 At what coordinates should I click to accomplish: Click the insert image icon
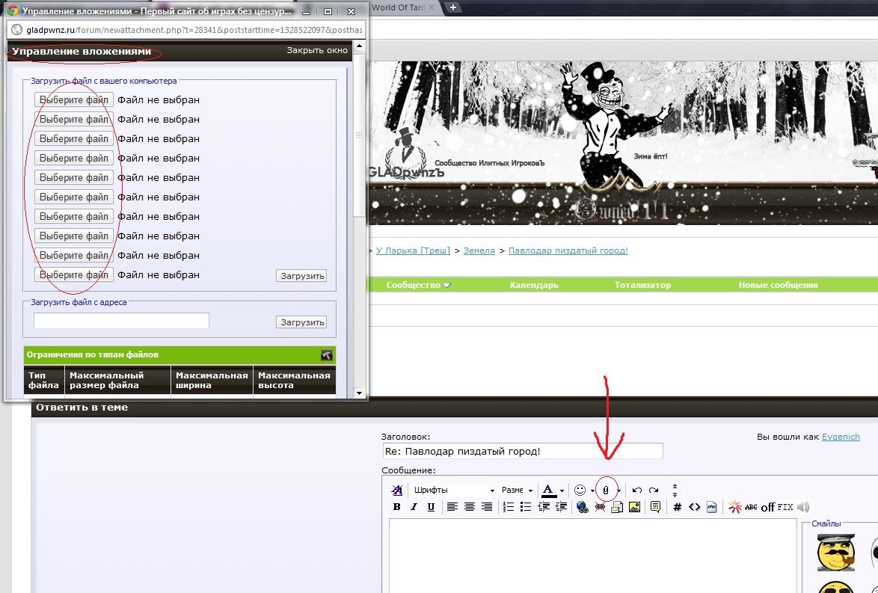tap(634, 507)
